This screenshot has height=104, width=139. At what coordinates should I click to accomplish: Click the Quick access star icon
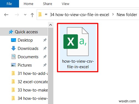click(11, 32)
